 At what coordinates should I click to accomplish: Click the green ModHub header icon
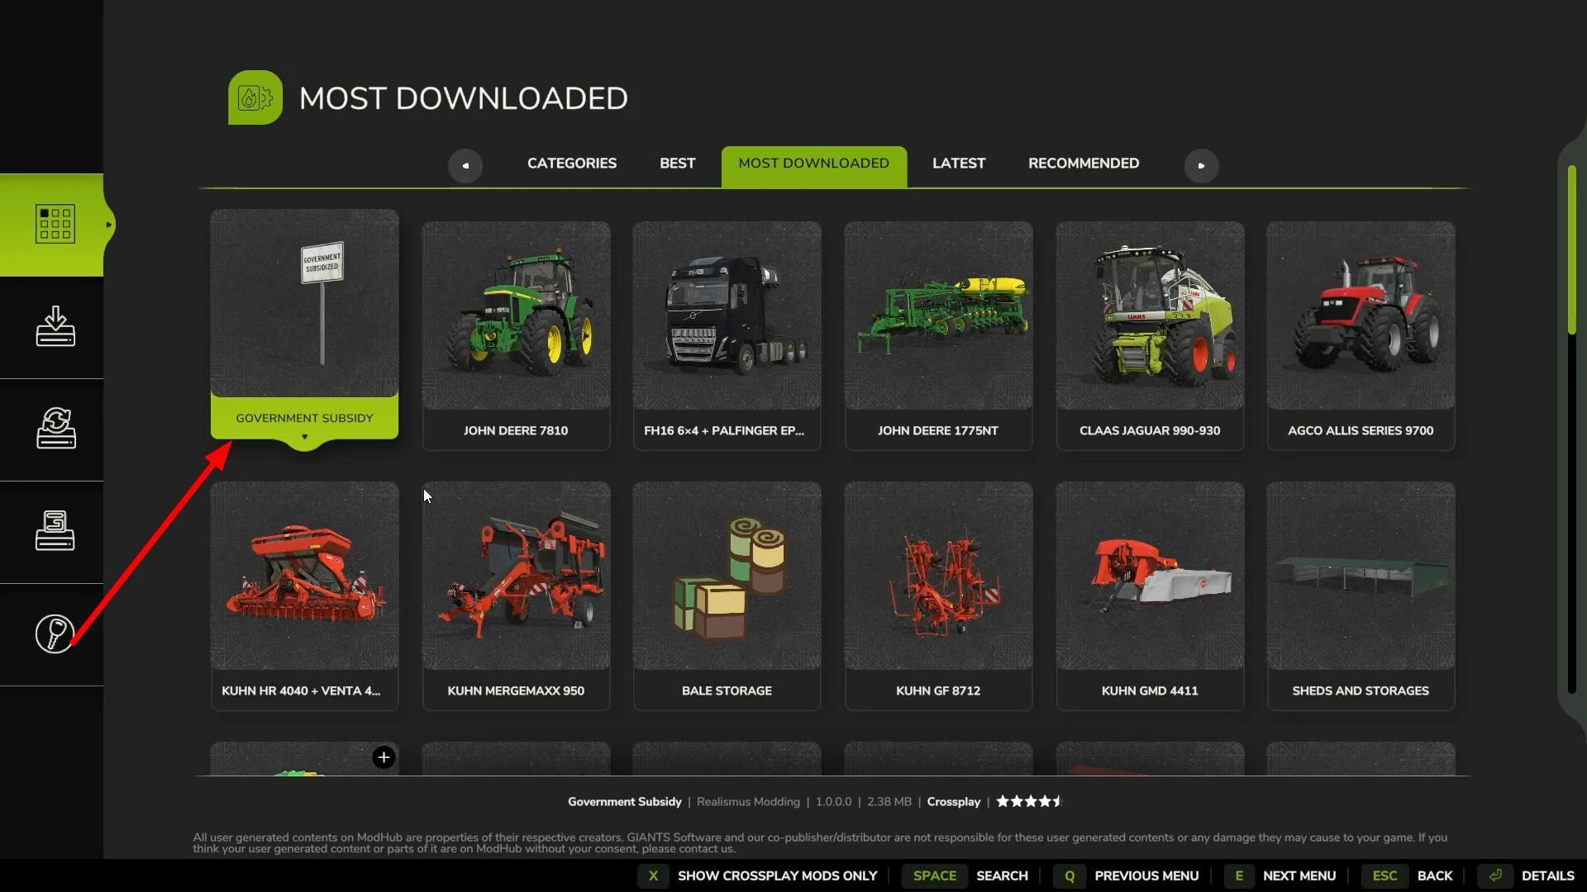(x=255, y=97)
